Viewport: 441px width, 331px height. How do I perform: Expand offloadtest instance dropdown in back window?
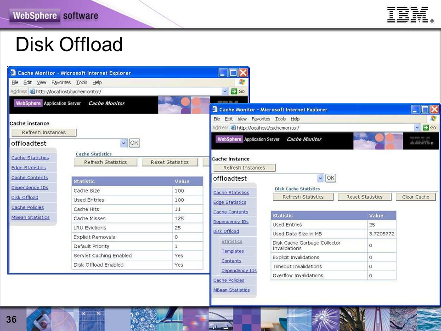(x=124, y=143)
